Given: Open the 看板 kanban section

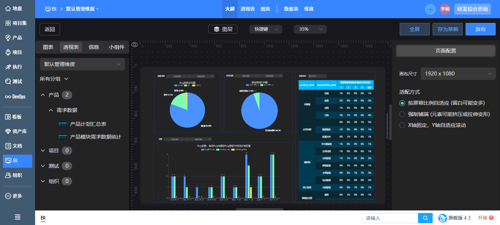Looking at the screenshot, I should (14, 117).
